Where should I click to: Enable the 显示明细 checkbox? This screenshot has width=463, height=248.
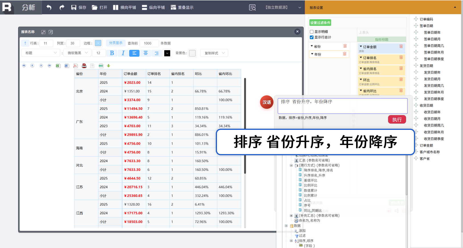pos(312,32)
